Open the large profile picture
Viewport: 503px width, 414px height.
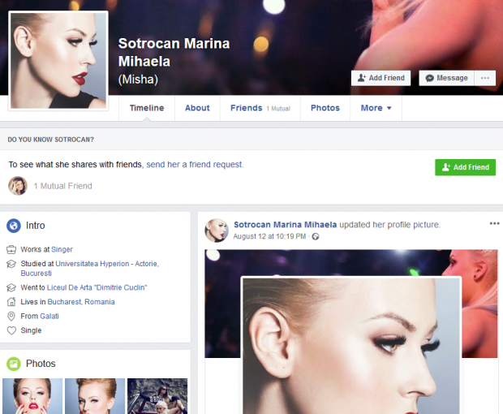58,60
